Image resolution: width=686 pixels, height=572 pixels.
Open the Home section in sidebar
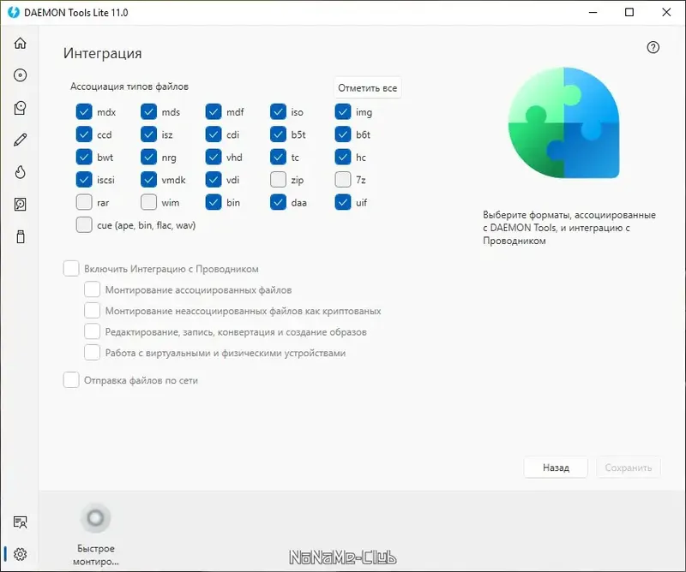point(20,44)
